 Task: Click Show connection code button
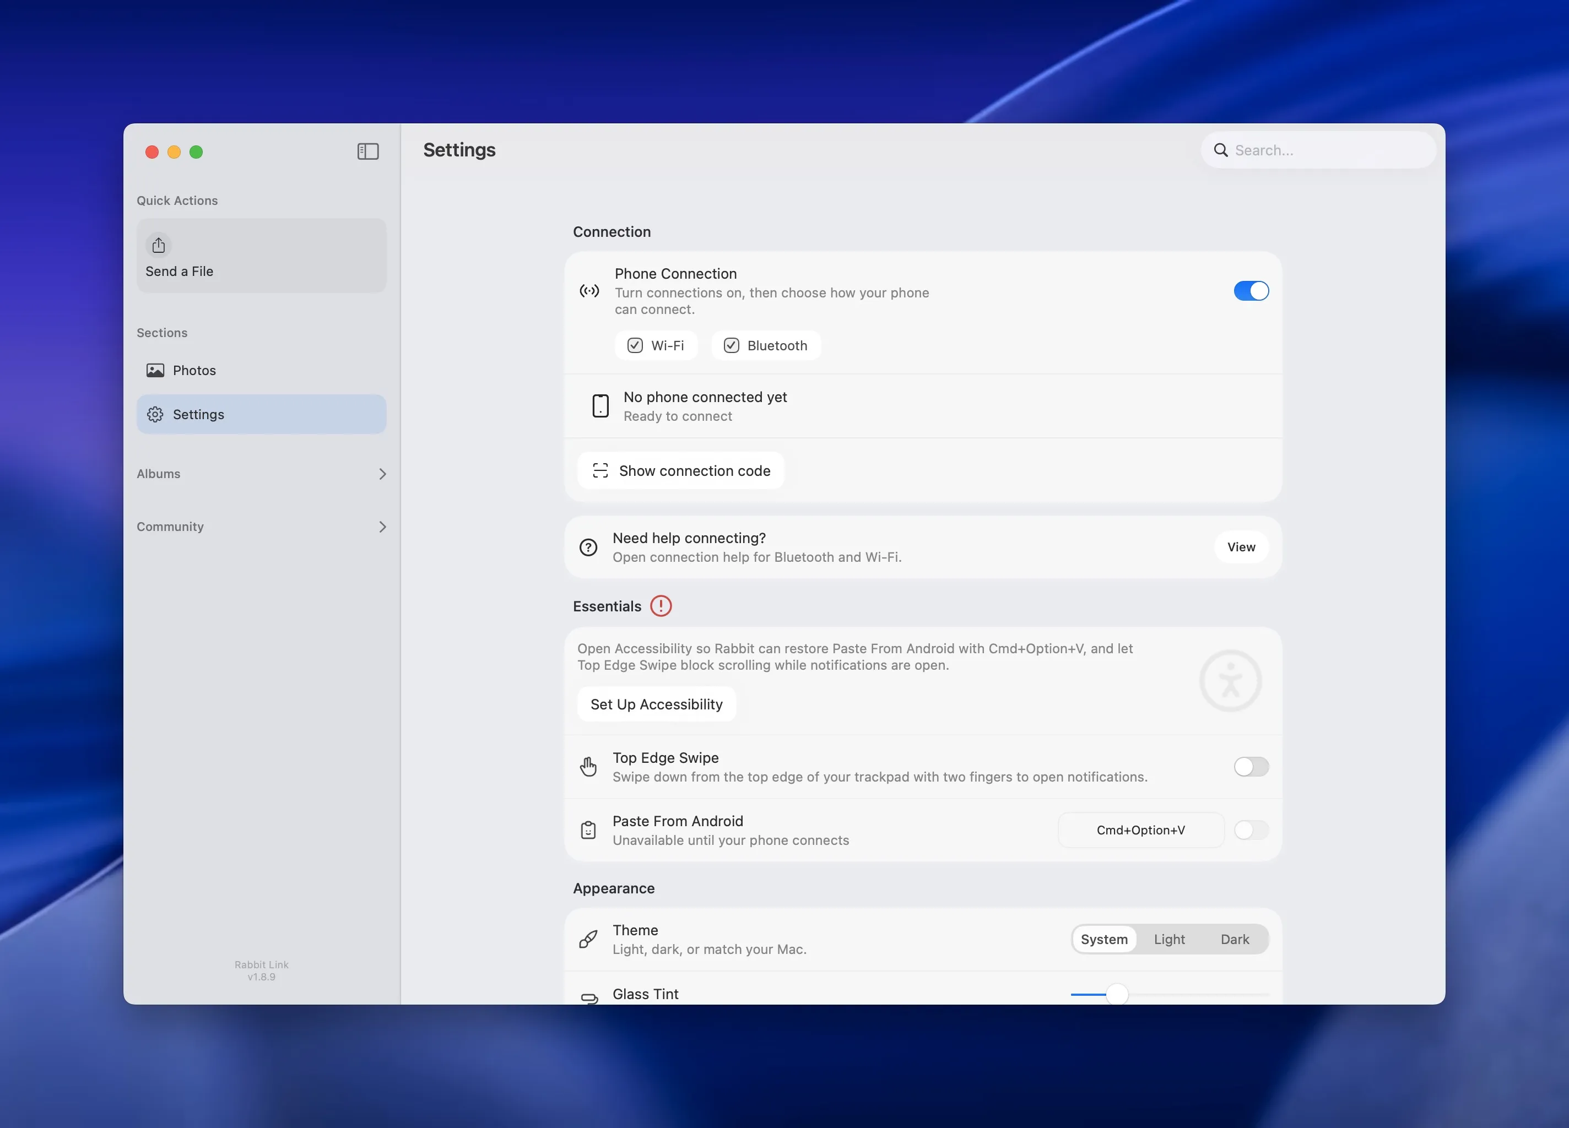click(681, 471)
